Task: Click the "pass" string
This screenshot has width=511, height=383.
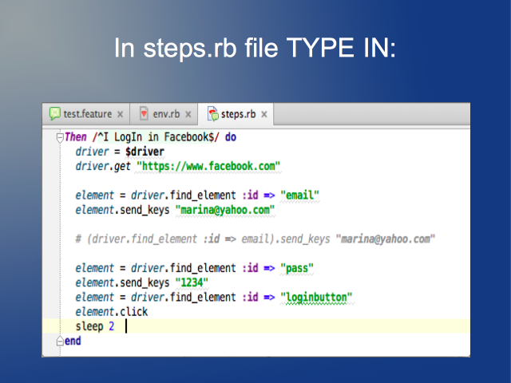Action: [296, 268]
